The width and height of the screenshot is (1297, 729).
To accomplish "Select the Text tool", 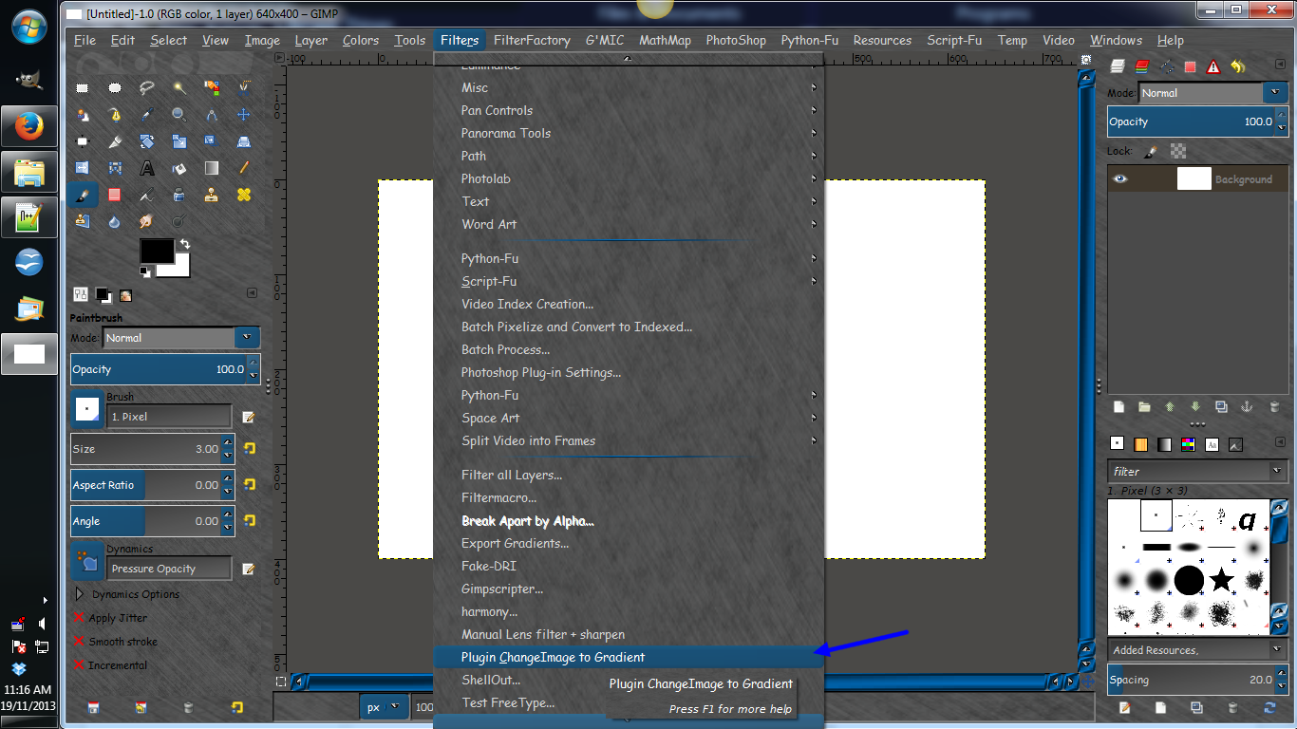I will click(147, 168).
